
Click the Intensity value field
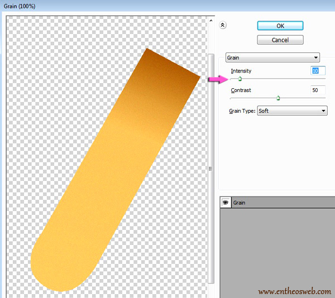[318, 71]
